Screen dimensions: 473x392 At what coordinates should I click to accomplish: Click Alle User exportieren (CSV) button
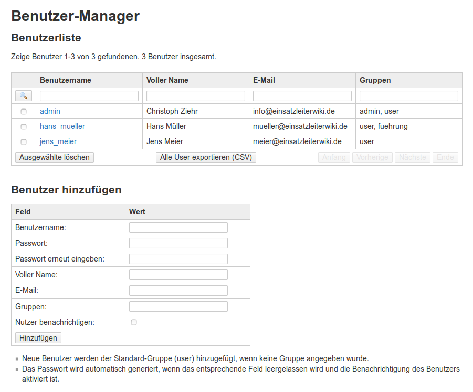click(206, 157)
